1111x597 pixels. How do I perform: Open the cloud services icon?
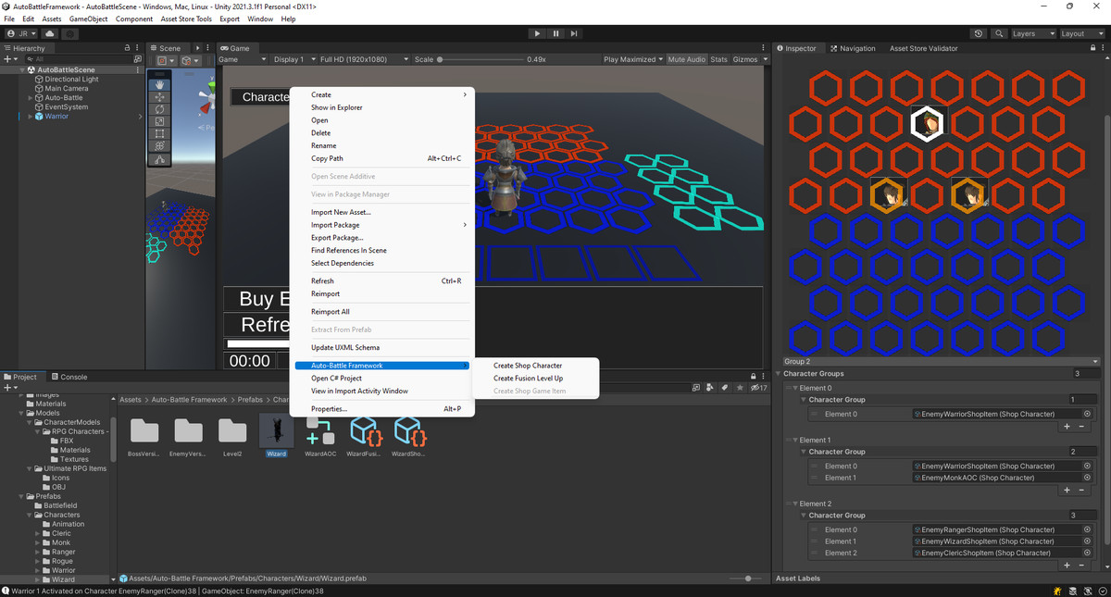click(50, 33)
